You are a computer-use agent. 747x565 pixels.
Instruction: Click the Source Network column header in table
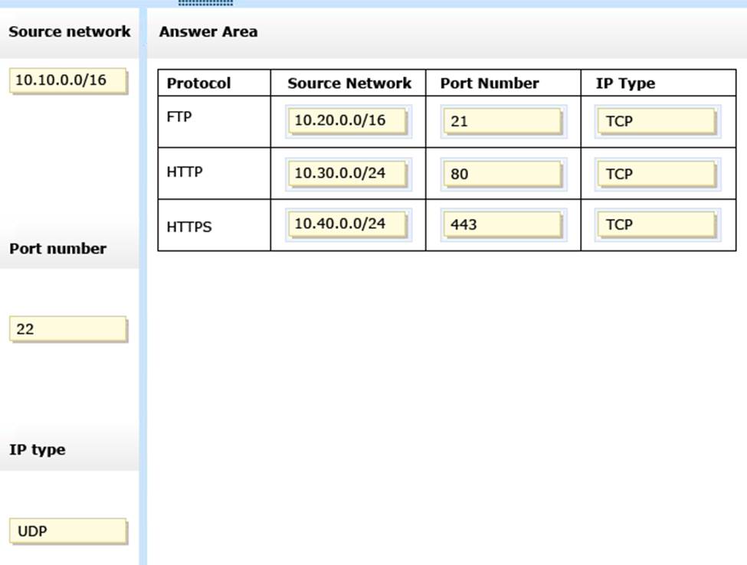pyautogui.click(x=349, y=83)
